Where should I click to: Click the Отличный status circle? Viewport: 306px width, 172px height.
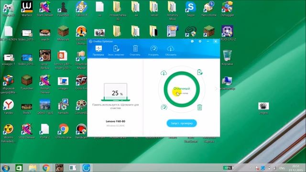(182, 89)
